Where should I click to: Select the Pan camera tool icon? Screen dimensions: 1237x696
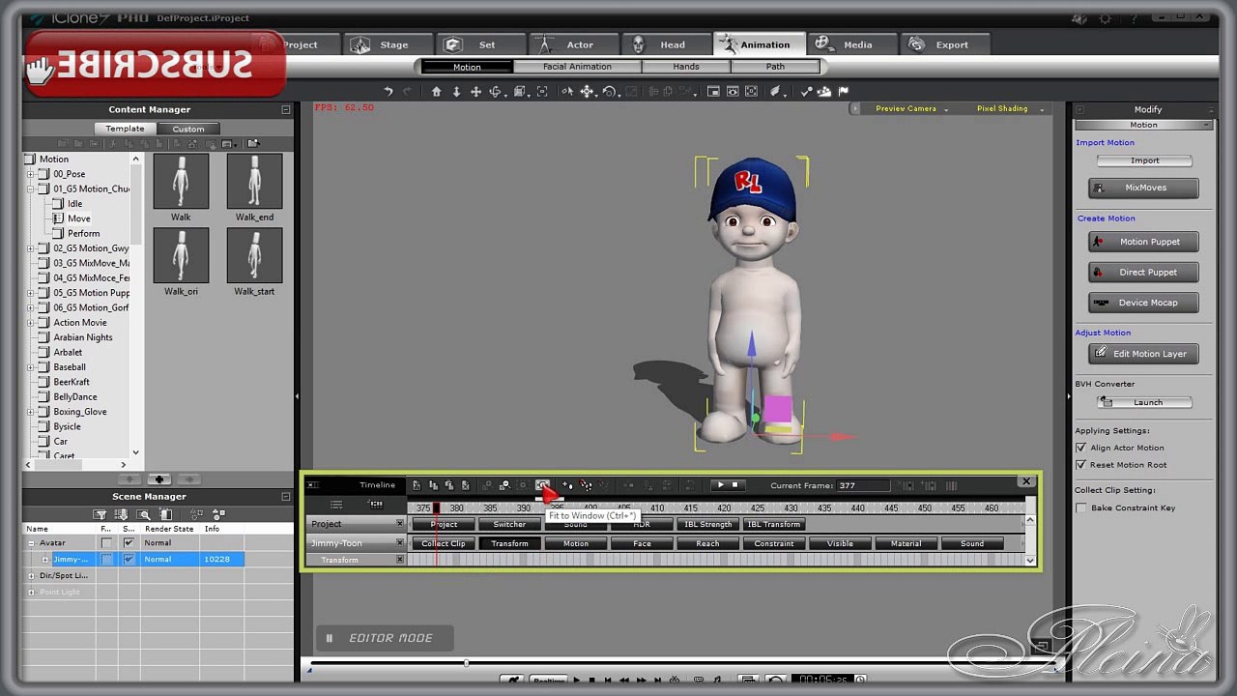[475, 92]
